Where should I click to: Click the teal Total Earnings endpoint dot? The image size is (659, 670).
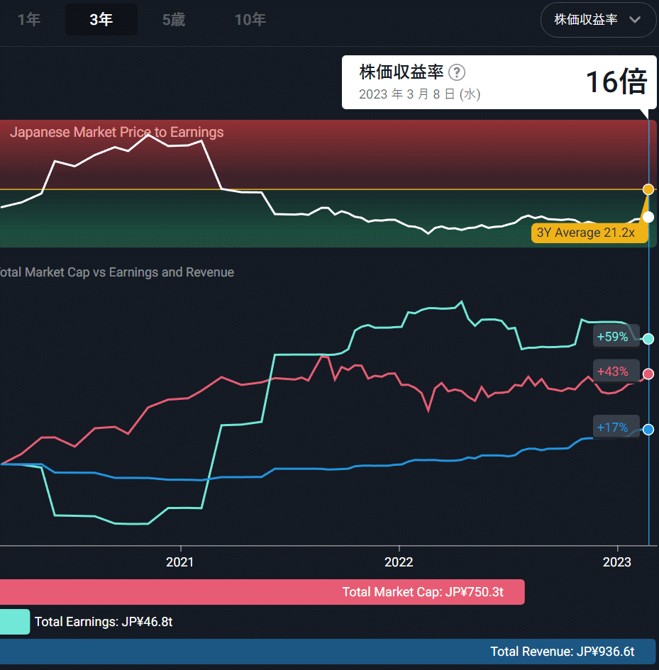[648, 339]
